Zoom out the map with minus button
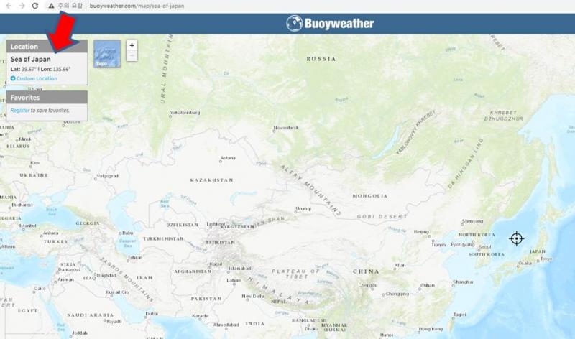 tap(132, 55)
